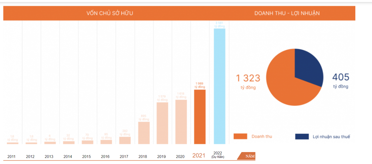Click the Doanh thu legend text

pyautogui.click(x=262, y=136)
